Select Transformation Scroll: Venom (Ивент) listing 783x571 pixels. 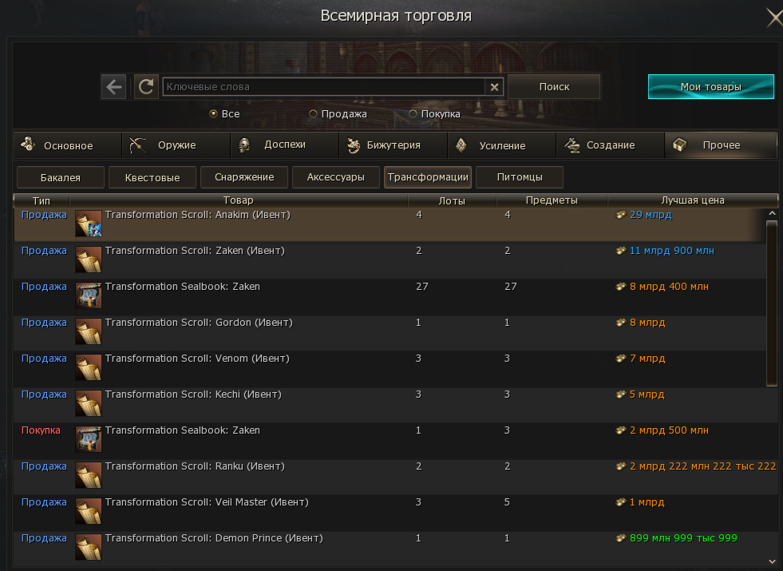(x=390, y=367)
